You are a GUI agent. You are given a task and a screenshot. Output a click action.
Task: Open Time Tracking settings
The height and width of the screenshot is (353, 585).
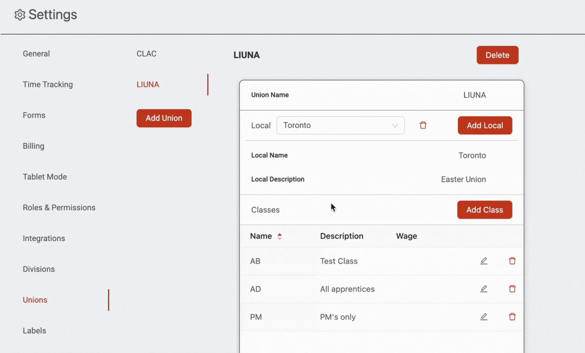pyautogui.click(x=48, y=84)
